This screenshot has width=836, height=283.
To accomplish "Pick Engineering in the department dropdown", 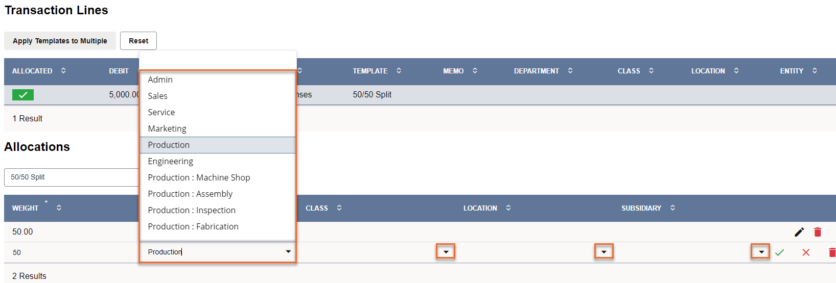I will [171, 161].
